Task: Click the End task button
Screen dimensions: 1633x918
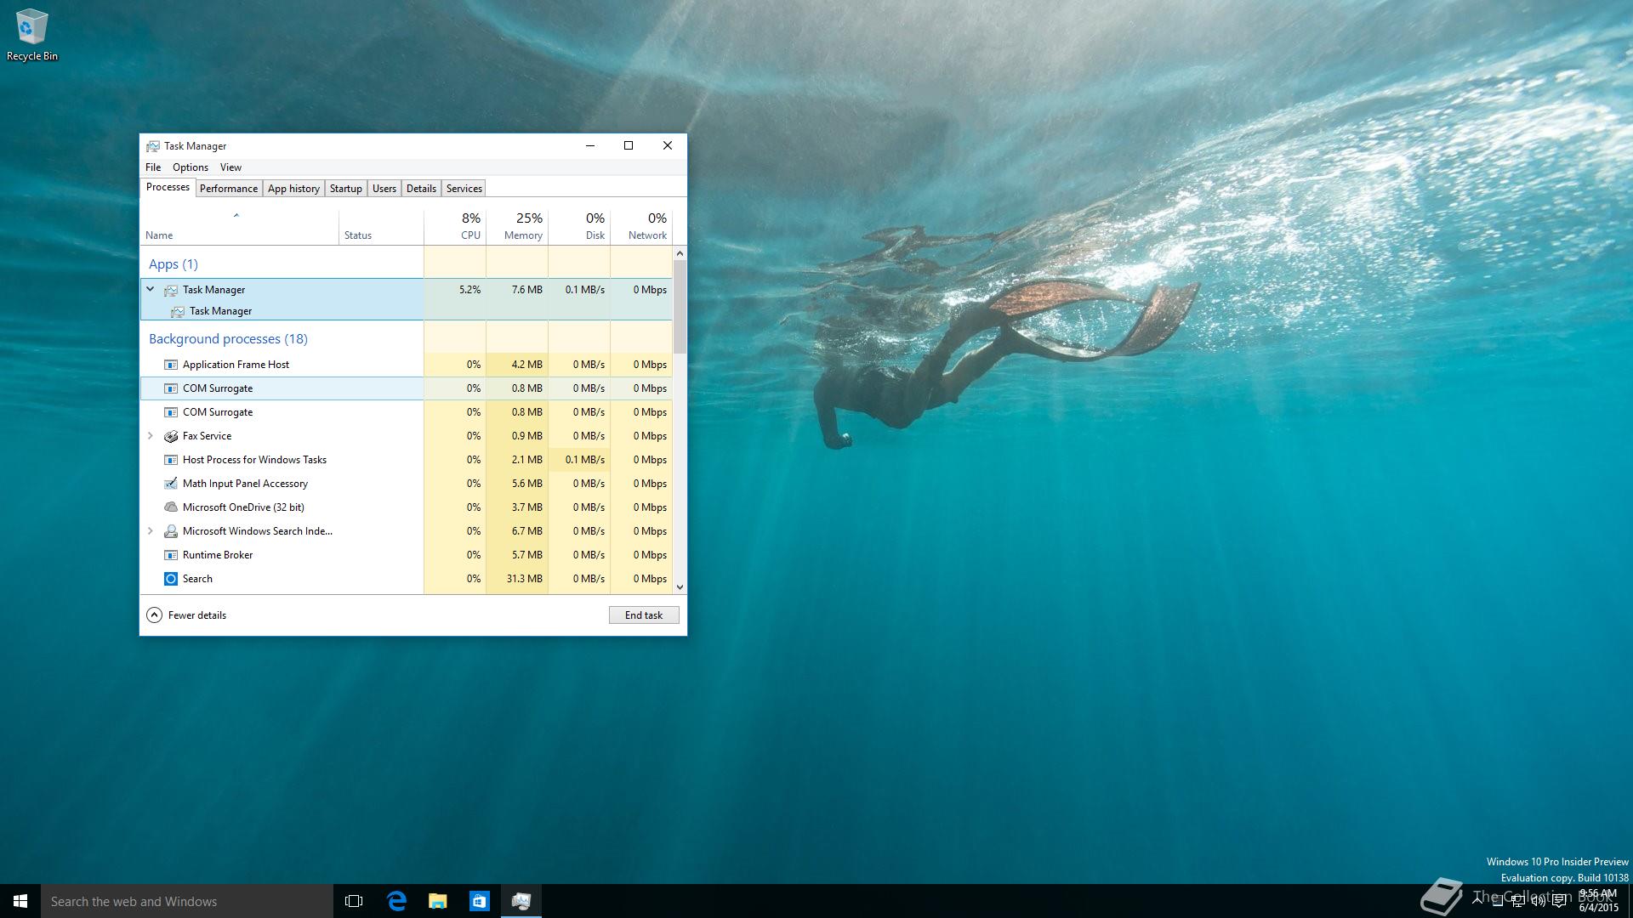Action: pyautogui.click(x=644, y=615)
